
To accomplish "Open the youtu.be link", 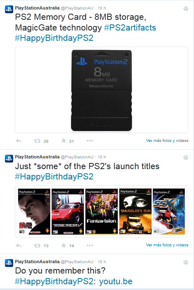I will [x=115, y=281].
